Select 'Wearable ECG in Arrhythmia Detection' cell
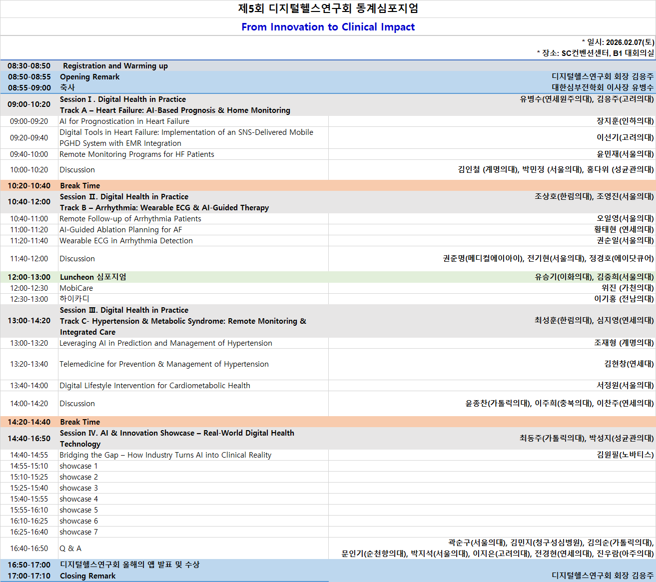 126,241
